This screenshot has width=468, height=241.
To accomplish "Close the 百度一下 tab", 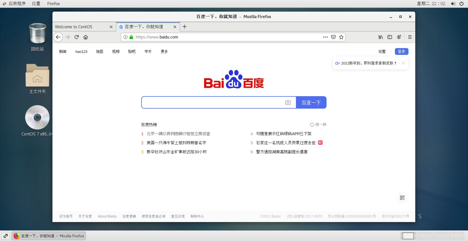I will click(x=175, y=27).
